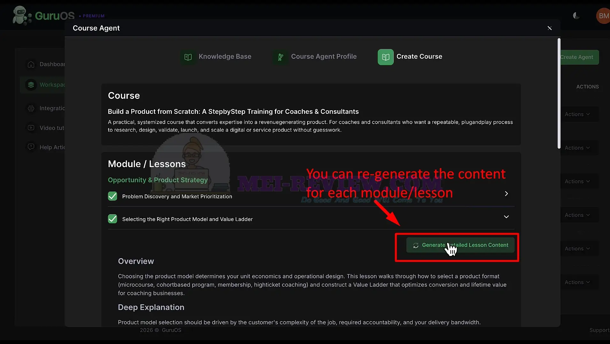The width and height of the screenshot is (610, 344).
Task: Expand the Problem Discovery lesson chevron
Action: point(506,194)
